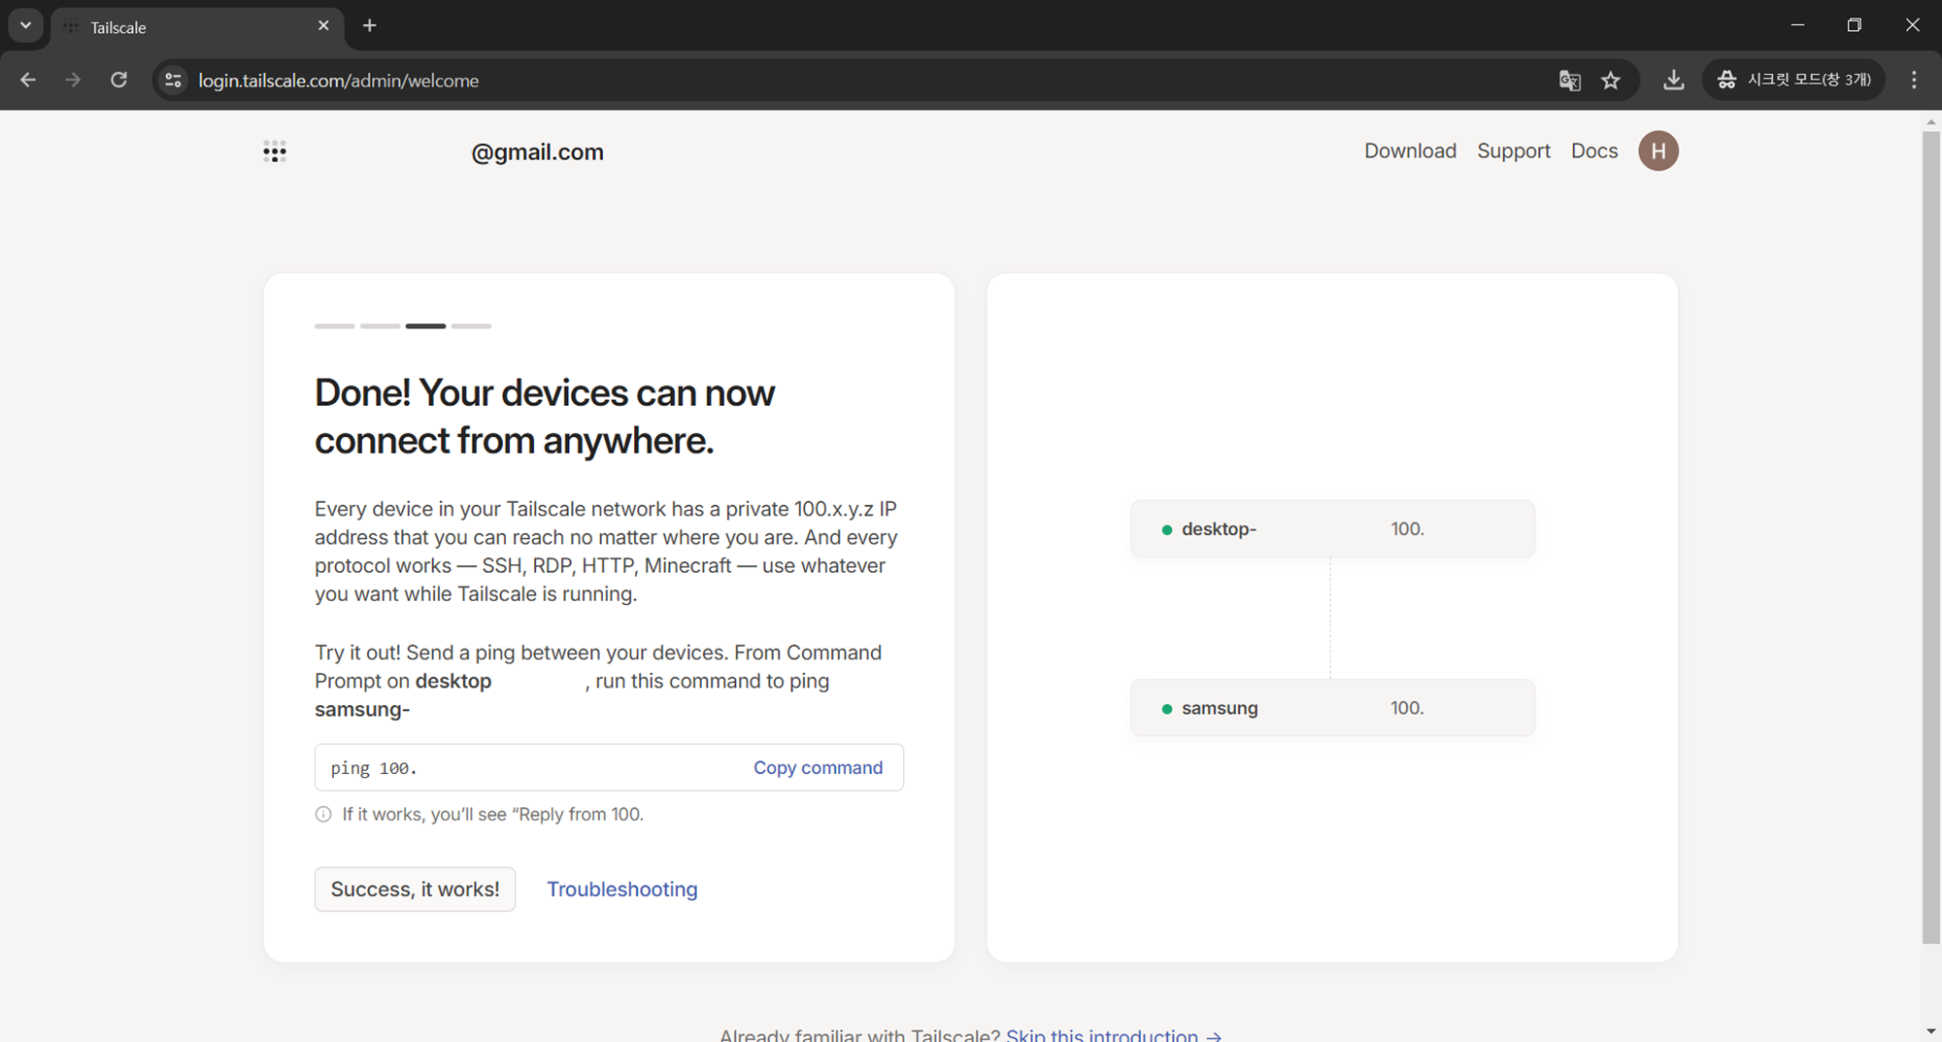Click the green status dot for samsung
The image size is (1942, 1042).
[x=1166, y=708]
